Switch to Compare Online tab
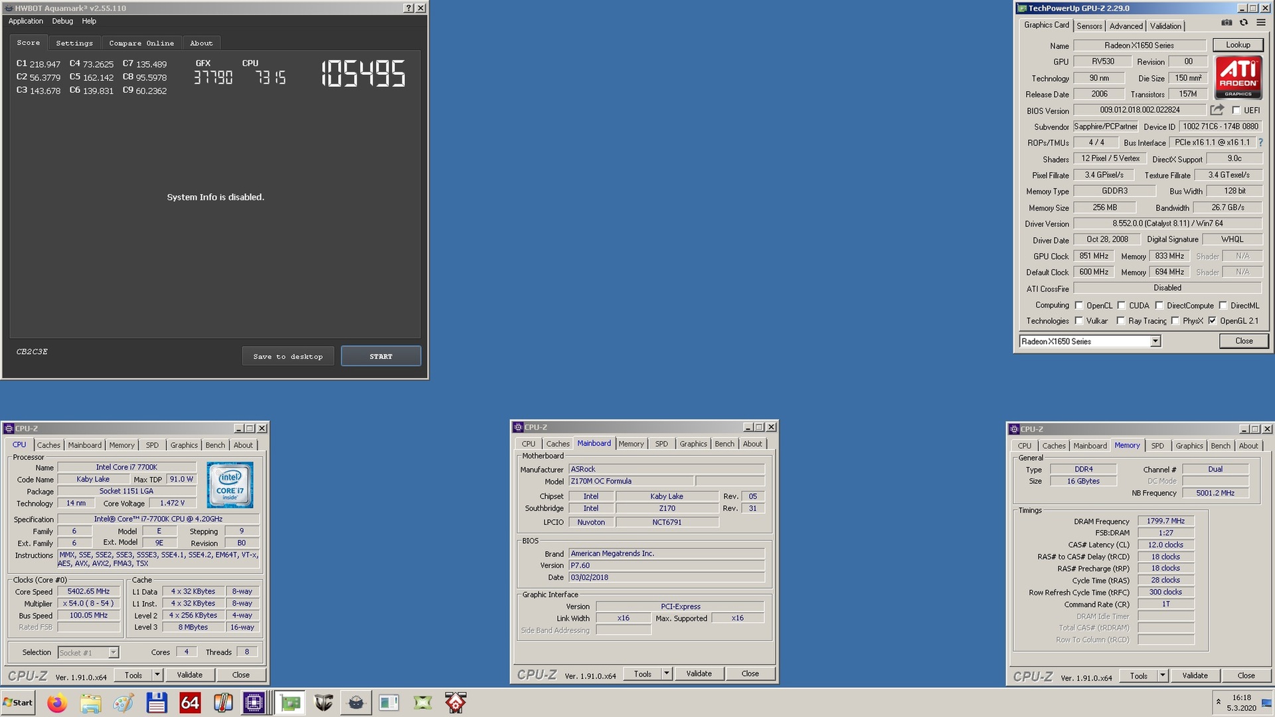The height and width of the screenshot is (717, 1275). coord(141,43)
